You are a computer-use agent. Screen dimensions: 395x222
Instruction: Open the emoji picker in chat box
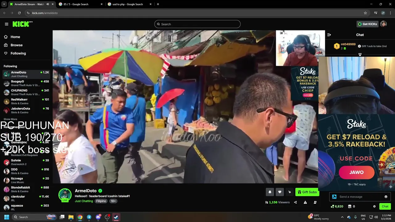coord(386,197)
